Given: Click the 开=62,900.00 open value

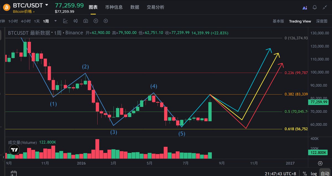Looking at the screenshot, I should click(x=98, y=33).
